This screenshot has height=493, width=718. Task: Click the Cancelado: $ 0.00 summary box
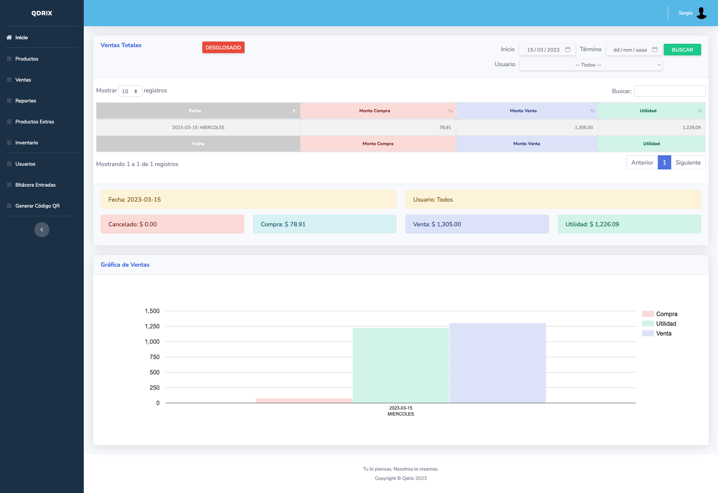pos(172,224)
